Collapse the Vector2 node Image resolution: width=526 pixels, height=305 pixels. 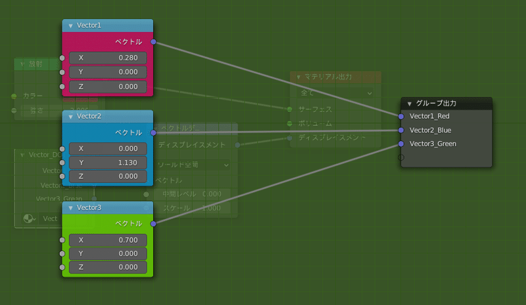(x=70, y=117)
